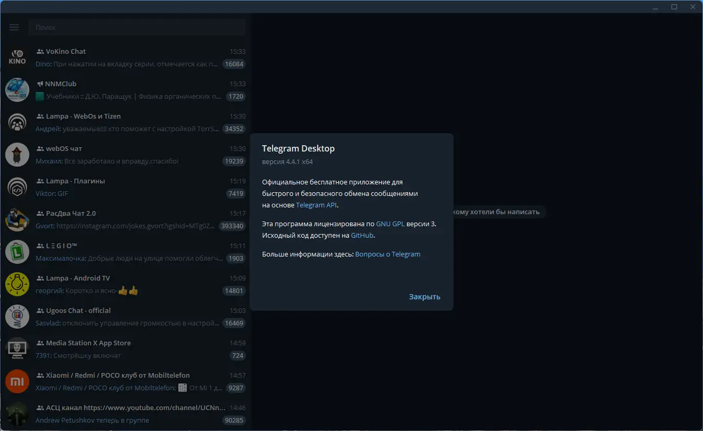Screen dimensions: 703x431
Task: Select the 90285 unread badge
Action: 234,421
